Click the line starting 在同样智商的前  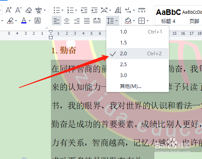pos(79,69)
